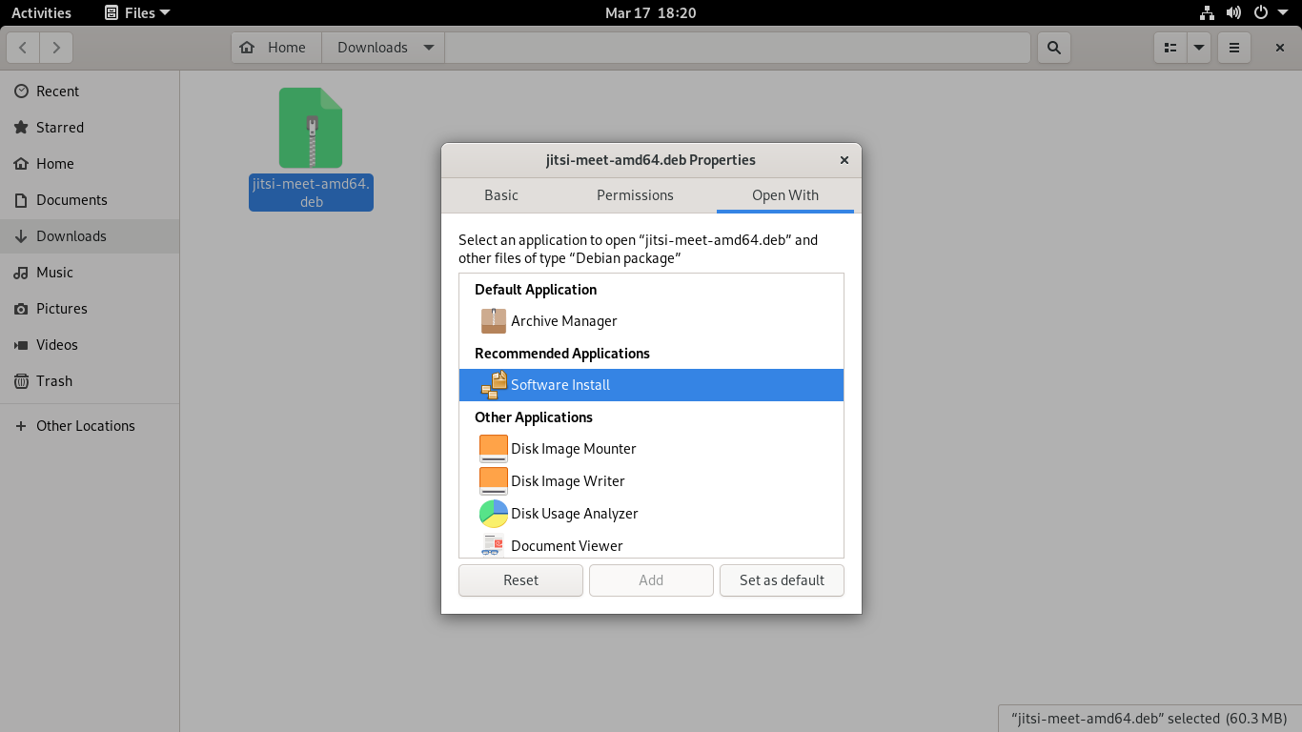Click the Set as default button
The height and width of the screenshot is (732, 1302).
(782, 580)
